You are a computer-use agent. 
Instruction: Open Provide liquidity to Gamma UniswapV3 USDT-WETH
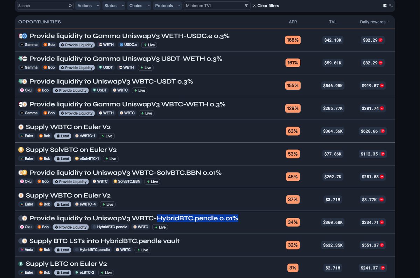(126, 59)
